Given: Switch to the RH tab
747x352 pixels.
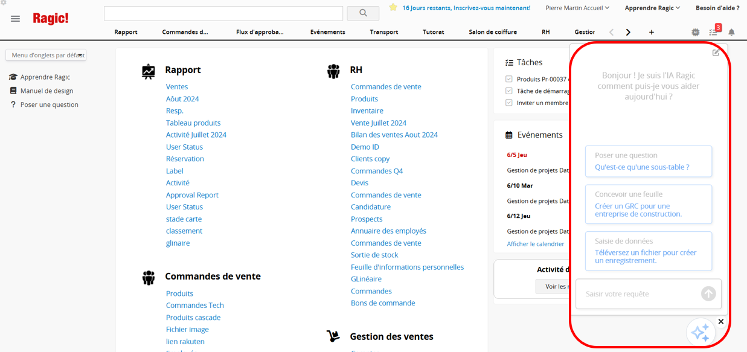Looking at the screenshot, I should pos(546,32).
